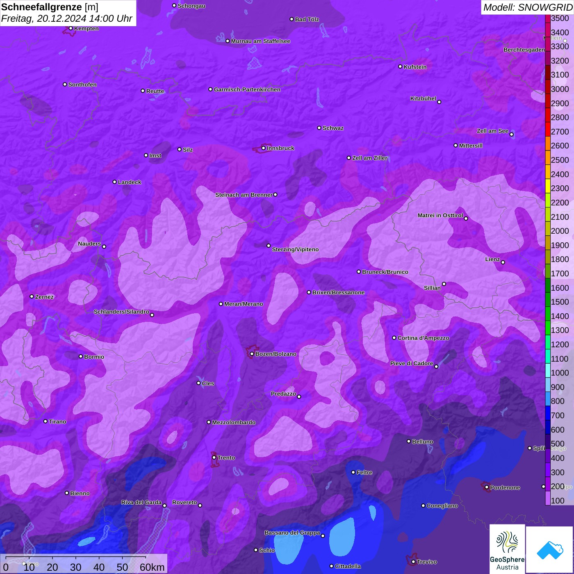The width and height of the screenshot is (574, 574).
Task: Select the "Zell am Ziller" label
Action: pos(370,158)
